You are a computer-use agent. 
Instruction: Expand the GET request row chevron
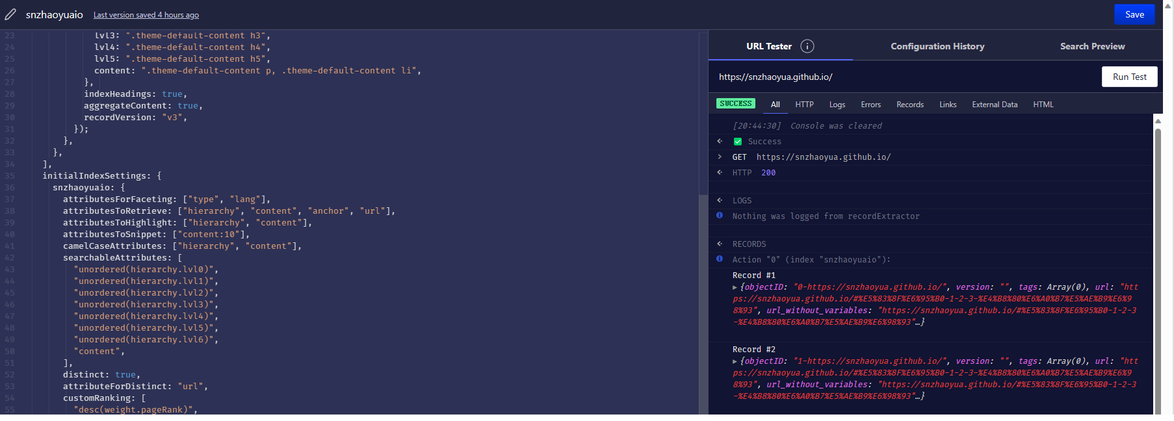(720, 157)
